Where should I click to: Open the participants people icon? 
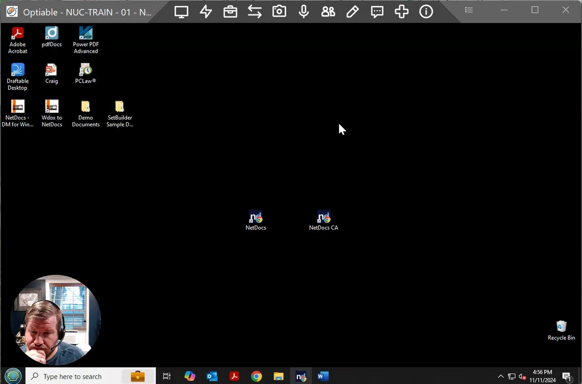(x=328, y=12)
